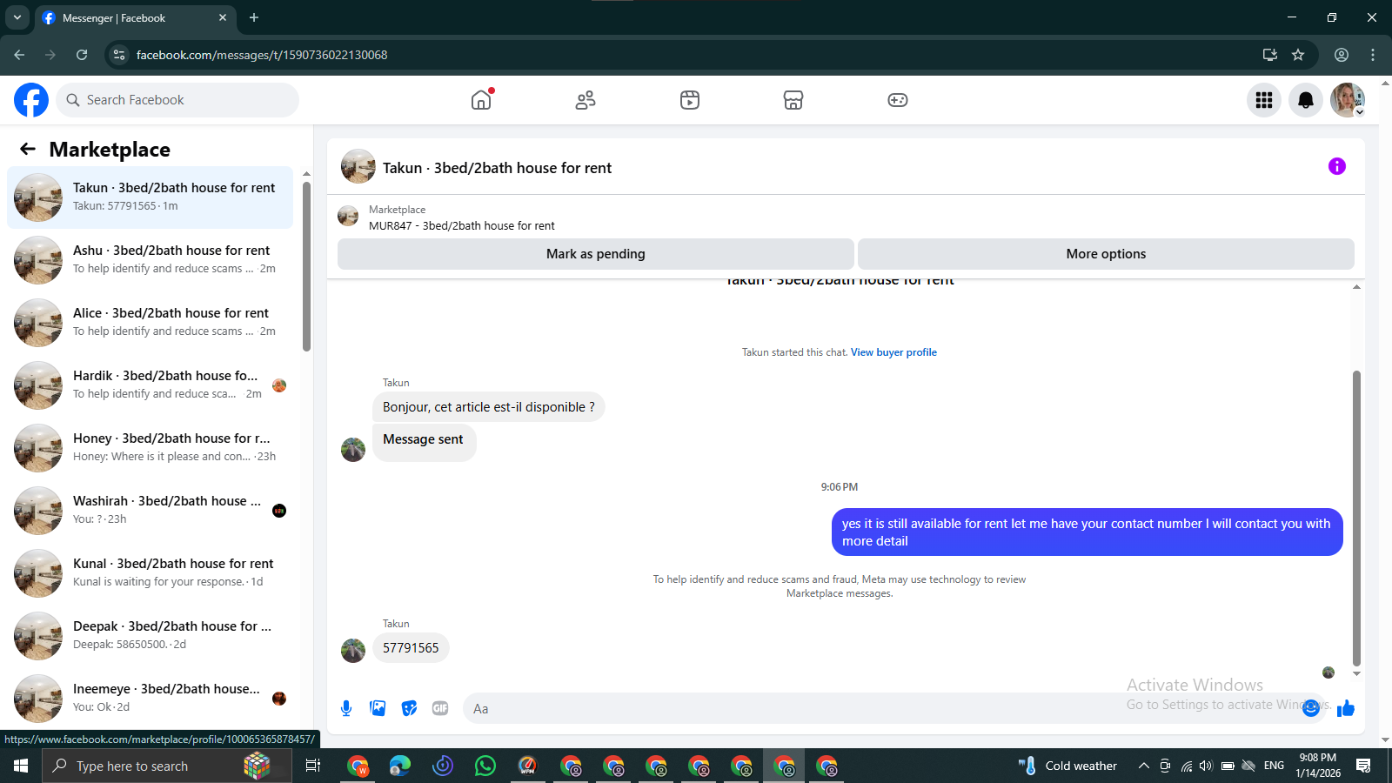The height and width of the screenshot is (783, 1392).
Task: Bookmark this page with the star icon
Action: [1298, 55]
